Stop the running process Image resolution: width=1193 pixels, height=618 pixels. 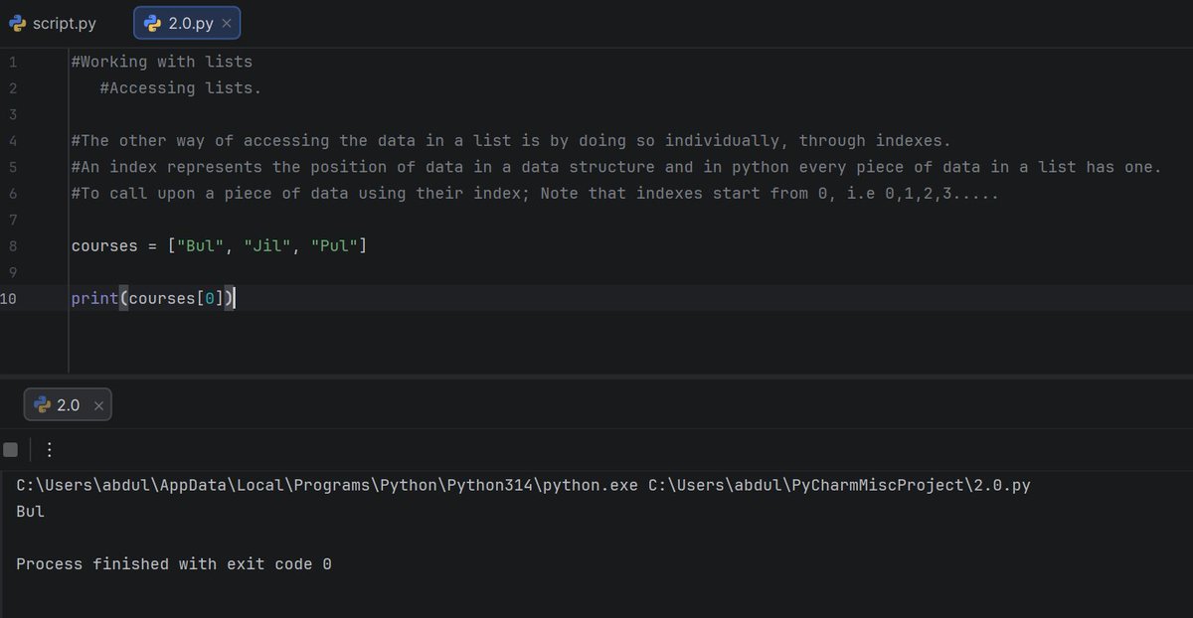click(x=10, y=450)
